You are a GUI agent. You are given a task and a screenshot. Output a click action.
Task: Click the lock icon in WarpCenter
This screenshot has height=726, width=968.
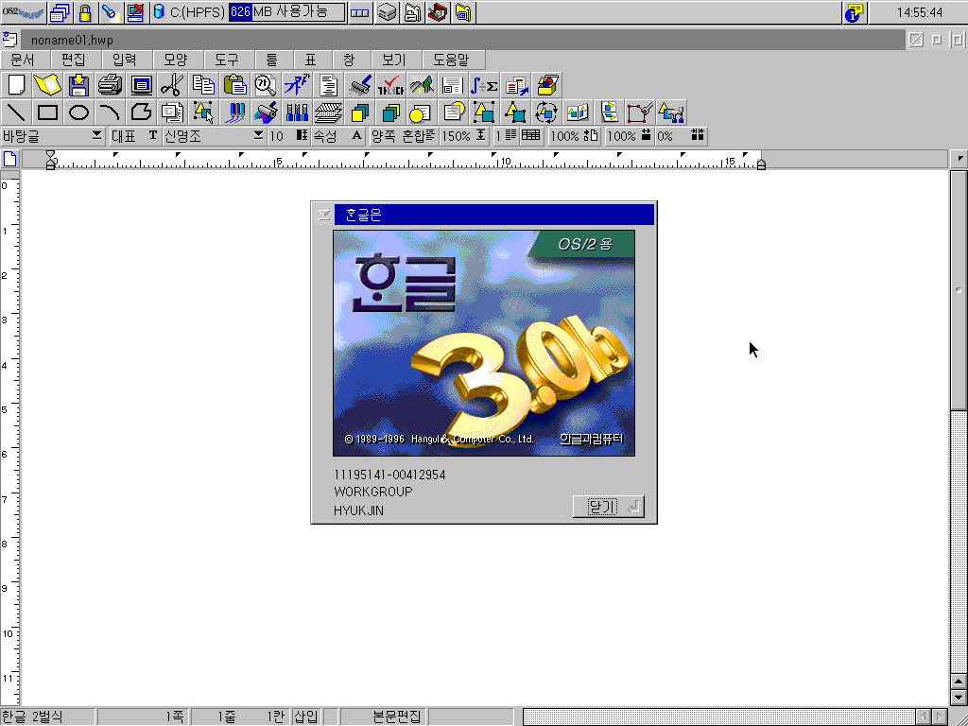point(85,12)
